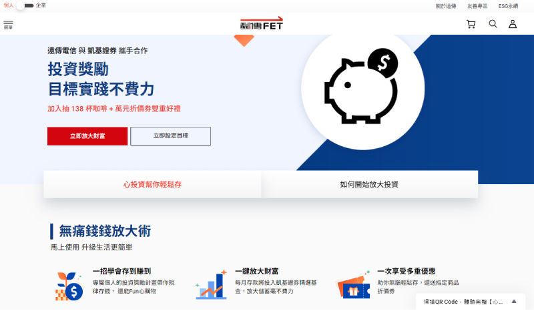
Task: Click the plant and coin savings icon
Action: pyautogui.click(x=69, y=286)
